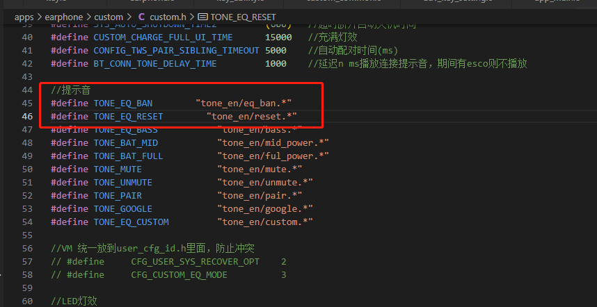This screenshot has width=597, height=307.
Task: Open the earphone breadcrumb segment
Action: coord(63,17)
